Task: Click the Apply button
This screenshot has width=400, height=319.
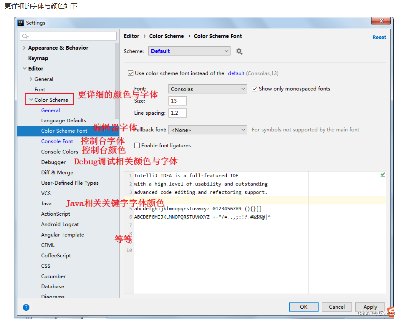Action: 370,307
